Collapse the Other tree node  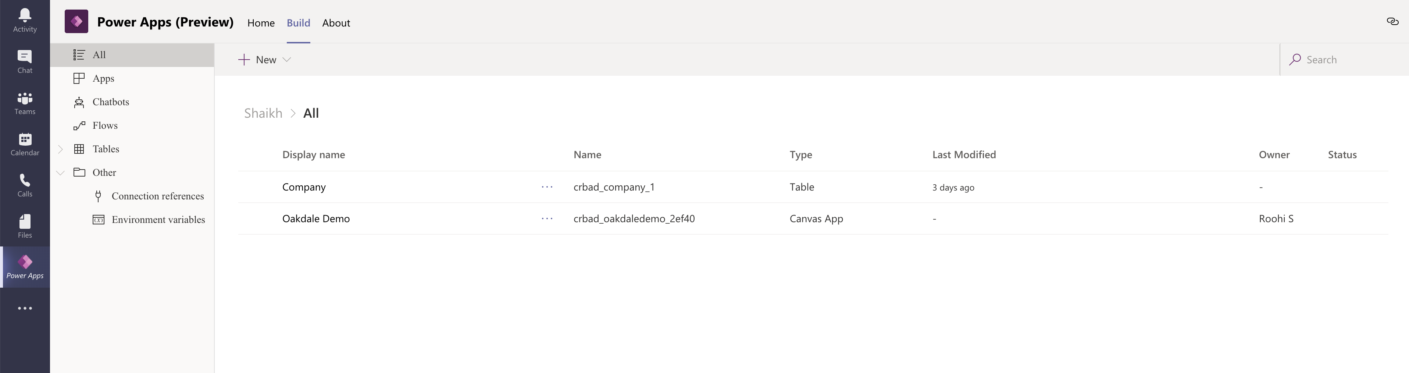[x=60, y=172]
